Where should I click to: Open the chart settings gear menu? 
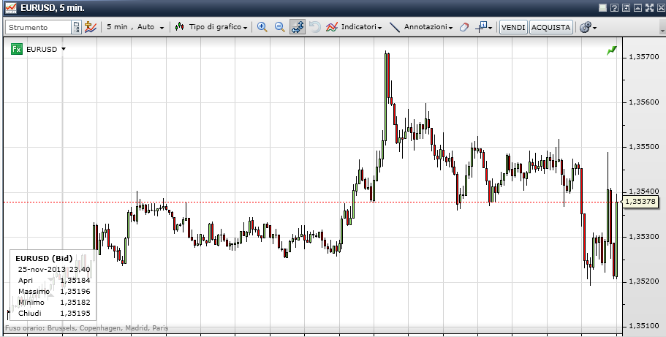[587, 27]
